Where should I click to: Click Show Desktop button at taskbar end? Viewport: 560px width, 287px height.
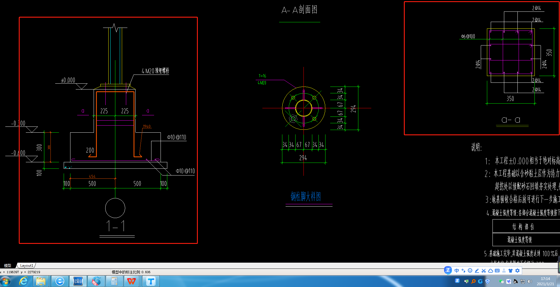coord(558,281)
